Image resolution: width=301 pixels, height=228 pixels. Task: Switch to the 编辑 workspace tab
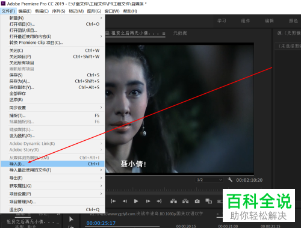(x=269, y=20)
